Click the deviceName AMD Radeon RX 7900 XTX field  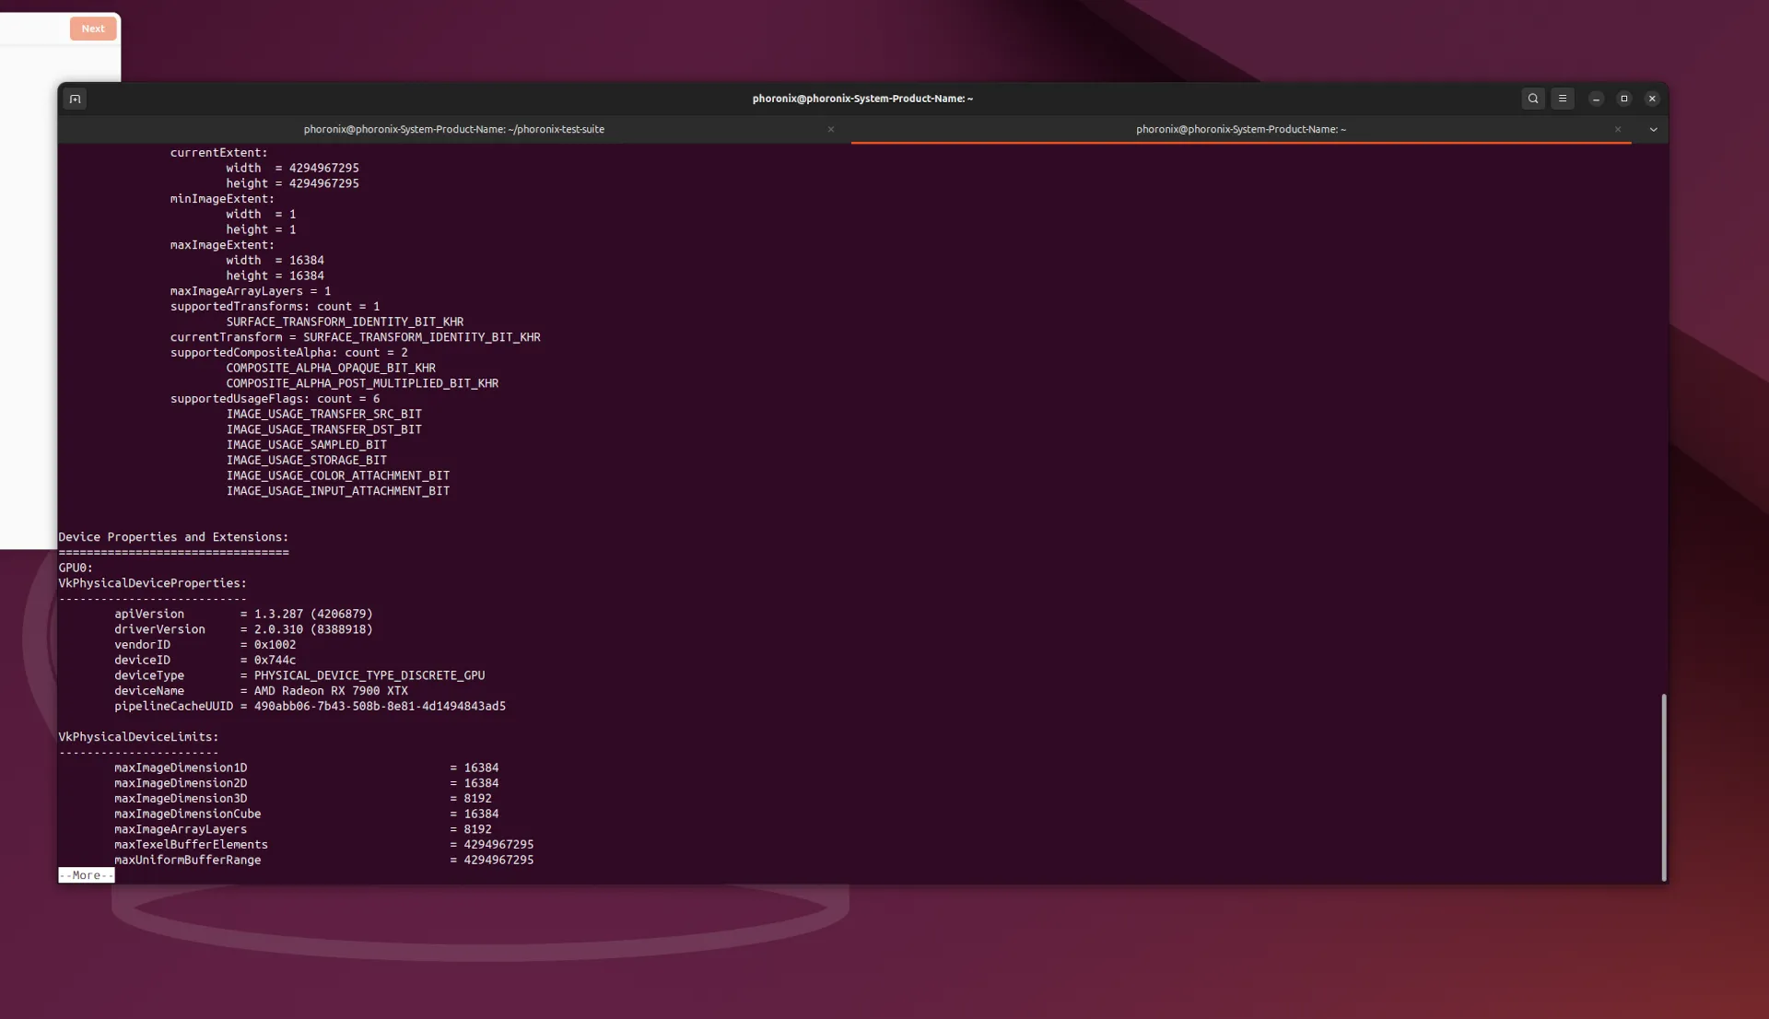[x=260, y=690]
